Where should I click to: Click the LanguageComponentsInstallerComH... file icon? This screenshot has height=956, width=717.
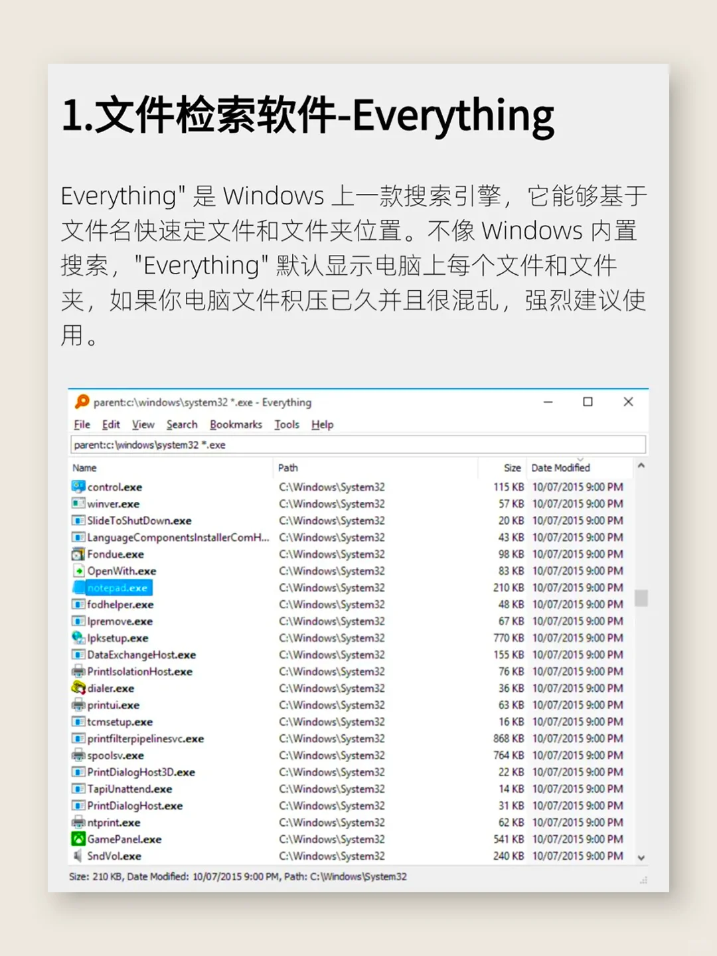pos(78,537)
